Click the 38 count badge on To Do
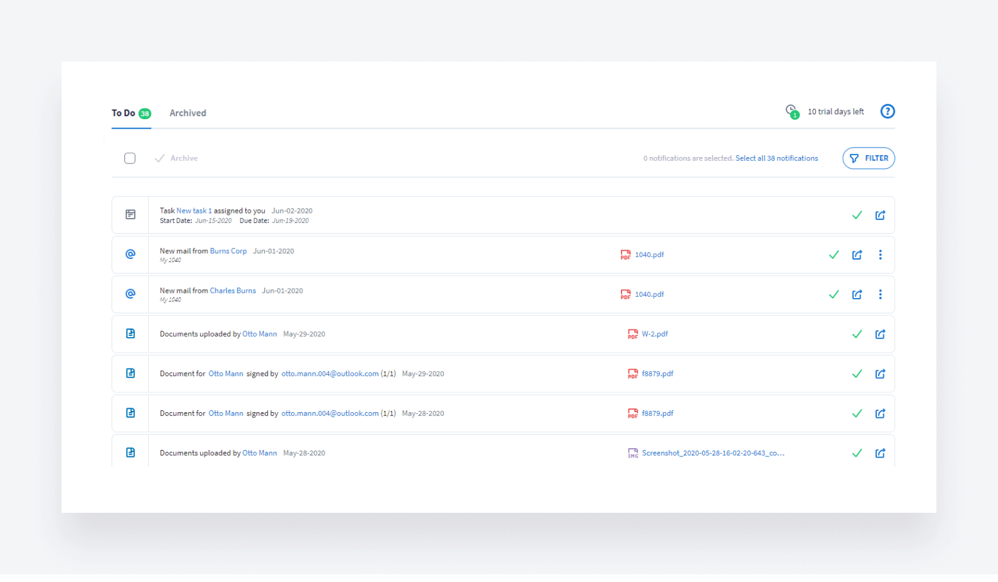Image resolution: width=998 pixels, height=582 pixels. [145, 114]
